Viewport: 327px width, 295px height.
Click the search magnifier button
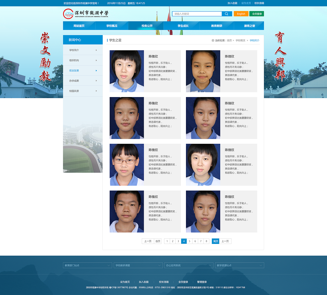click(227, 14)
